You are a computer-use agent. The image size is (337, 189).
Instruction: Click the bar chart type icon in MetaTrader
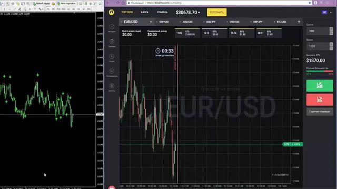pos(81,4)
